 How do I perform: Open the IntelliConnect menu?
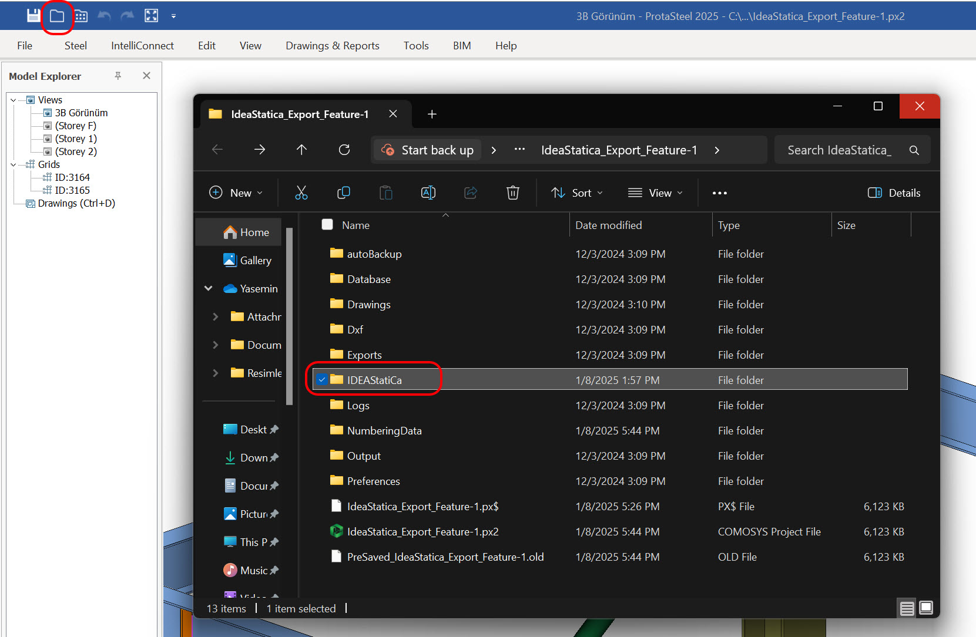pos(142,46)
